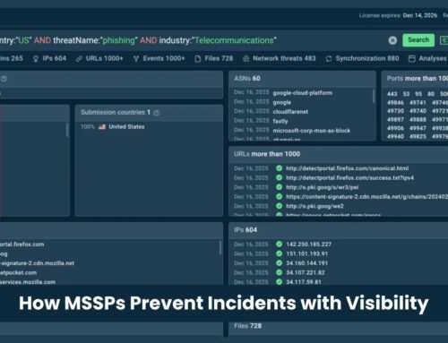
Task: Click the IPs 604 panel header
Action: tap(339, 230)
